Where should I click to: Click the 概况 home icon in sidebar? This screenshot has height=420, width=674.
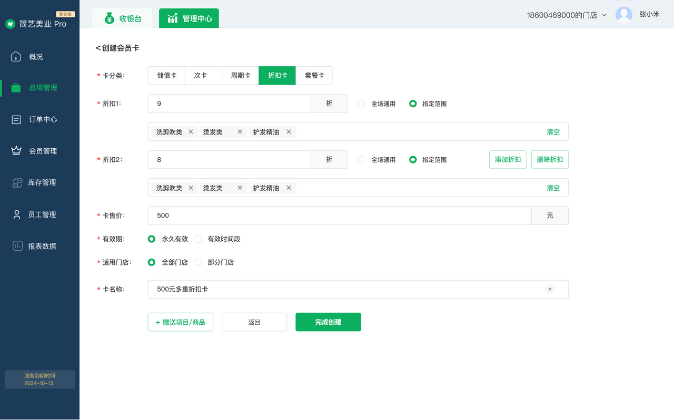coord(16,57)
